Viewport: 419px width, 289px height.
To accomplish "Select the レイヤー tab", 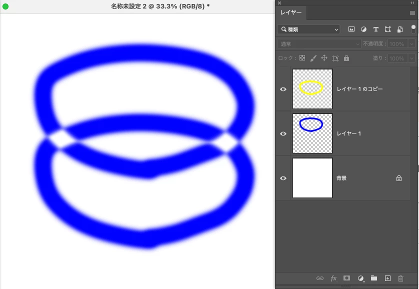I will (x=291, y=12).
